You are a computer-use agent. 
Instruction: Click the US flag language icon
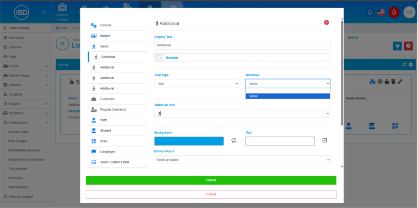(x=381, y=12)
